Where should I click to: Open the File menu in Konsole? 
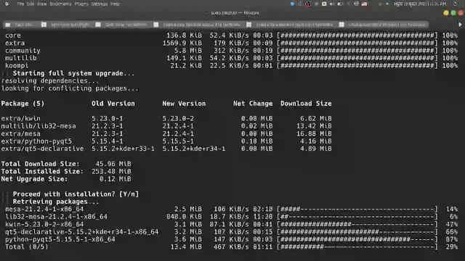pyautogui.click(x=20, y=4)
